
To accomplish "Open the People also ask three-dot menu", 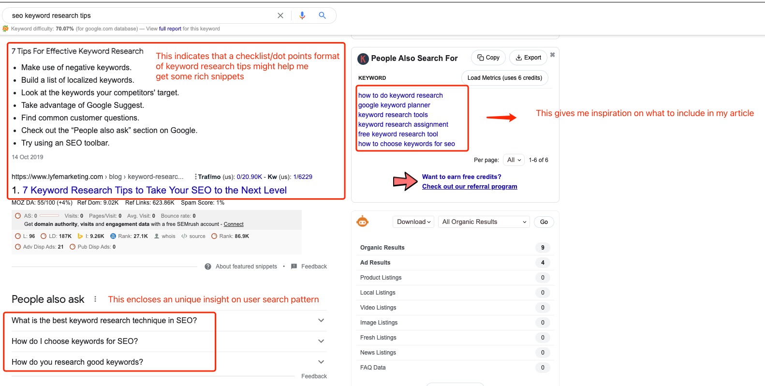I will (x=95, y=299).
